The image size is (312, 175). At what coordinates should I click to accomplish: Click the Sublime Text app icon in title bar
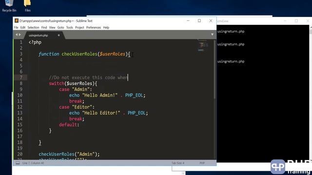pyautogui.click(x=17, y=20)
